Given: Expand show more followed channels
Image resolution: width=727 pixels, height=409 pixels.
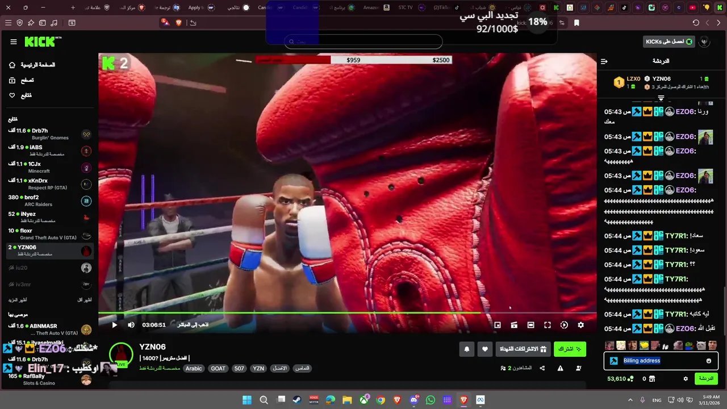Looking at the screenshot, I should [x=18, y=299].
